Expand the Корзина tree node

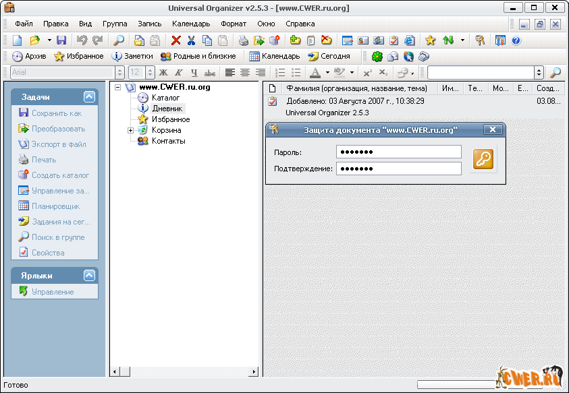pos(131,130)
